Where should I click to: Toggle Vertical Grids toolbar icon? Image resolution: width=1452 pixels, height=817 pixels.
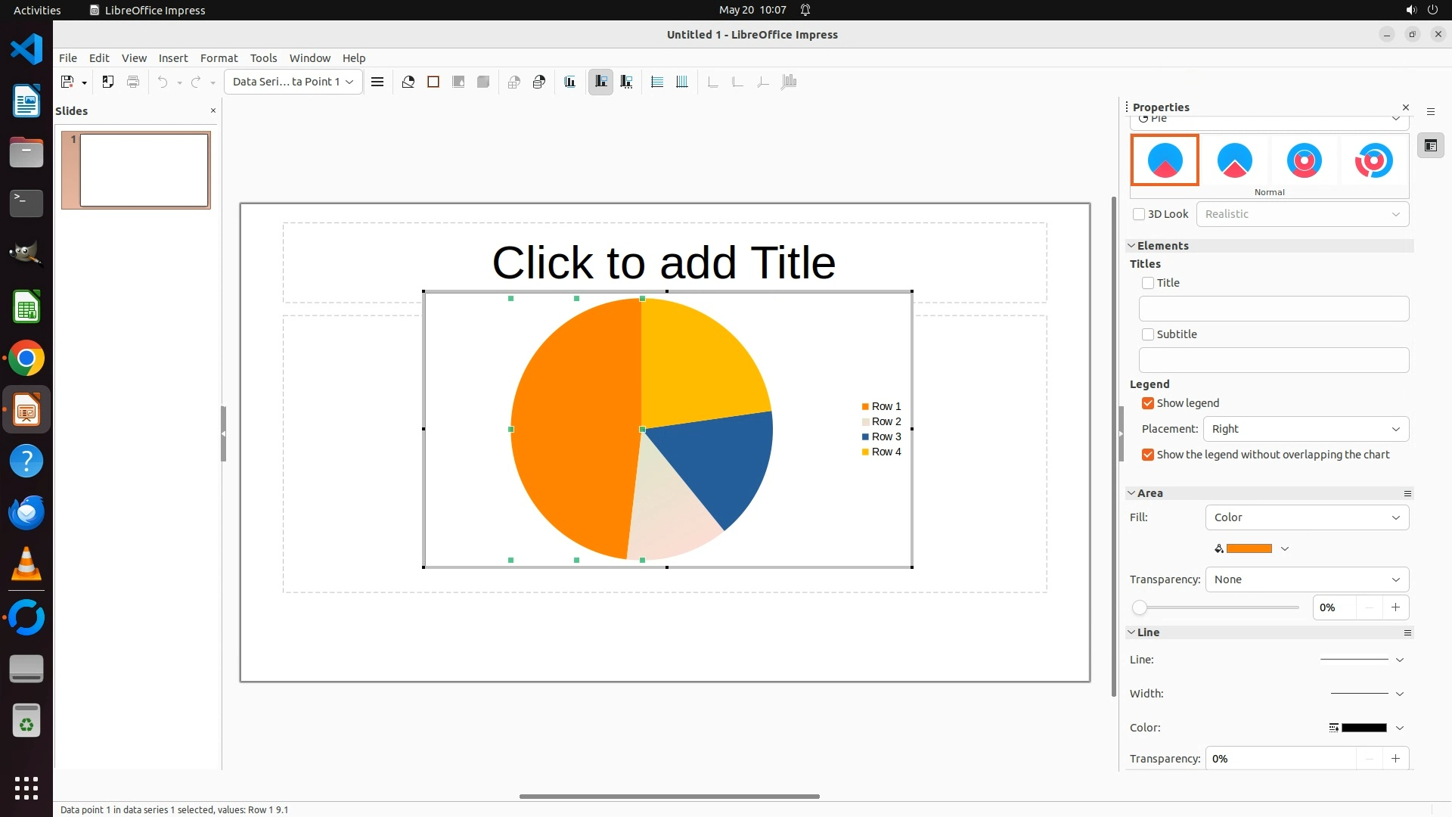click(682, 82)
